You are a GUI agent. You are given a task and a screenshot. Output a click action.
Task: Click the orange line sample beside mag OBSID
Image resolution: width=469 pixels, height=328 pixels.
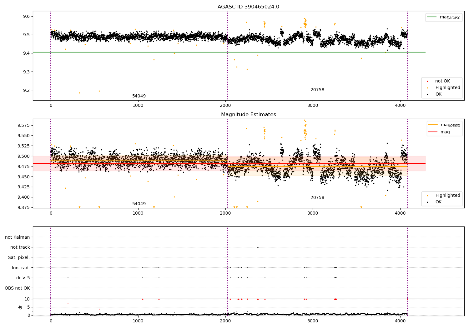(433, 125)
